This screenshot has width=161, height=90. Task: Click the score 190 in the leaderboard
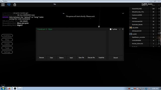(153, 9)
